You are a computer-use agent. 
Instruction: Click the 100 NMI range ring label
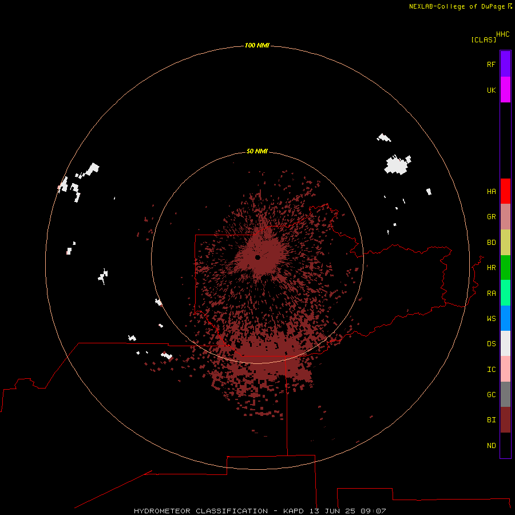coord(257,45)
